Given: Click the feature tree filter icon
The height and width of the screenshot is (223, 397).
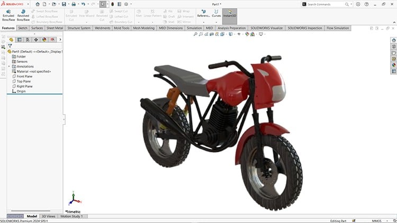Looking at the screenshot, I should [10, 46].
